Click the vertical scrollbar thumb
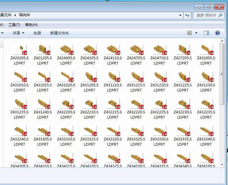228x185 pixels. pos(222,74)
